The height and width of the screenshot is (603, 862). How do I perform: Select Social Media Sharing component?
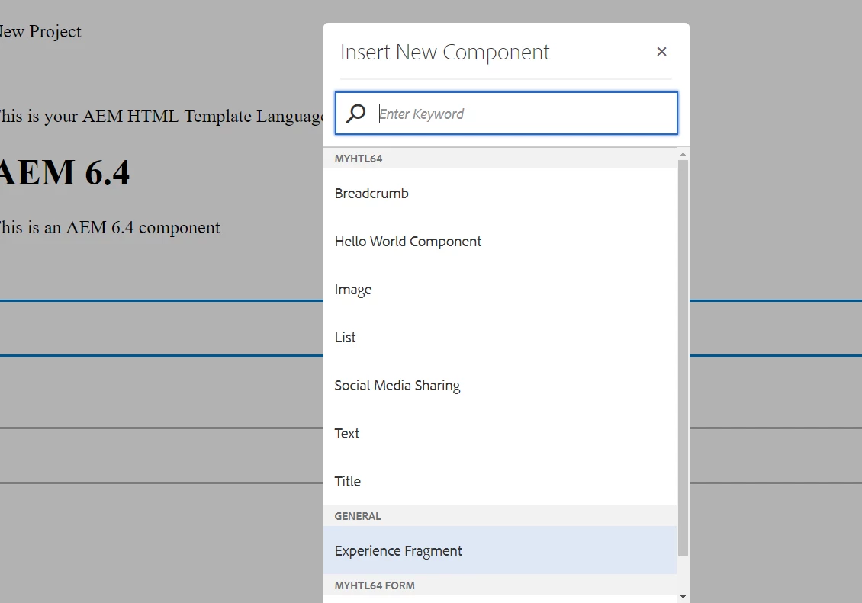[x=500, y=386]
